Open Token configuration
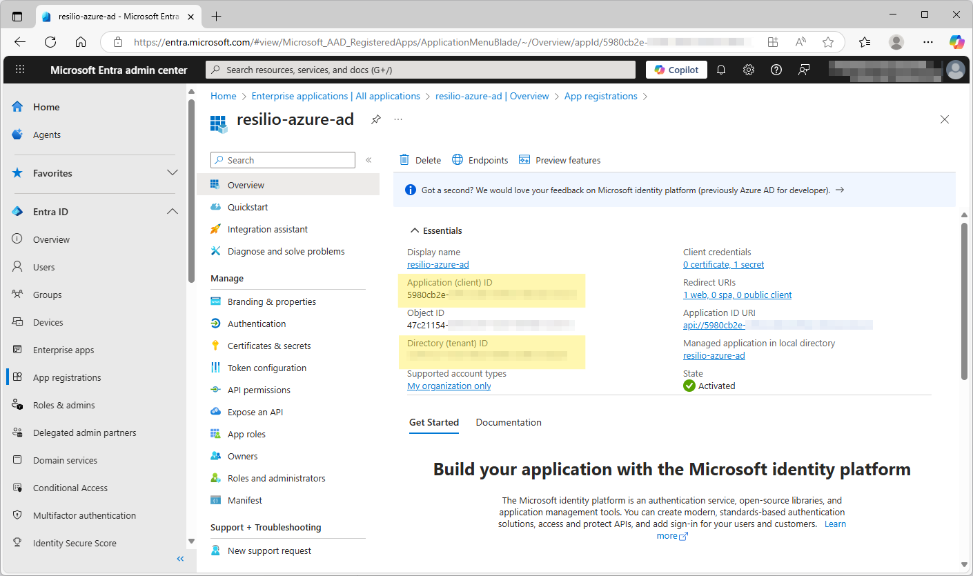Viewport: 973px width, 576px height. pyautogui.click(x=267, y=368)
